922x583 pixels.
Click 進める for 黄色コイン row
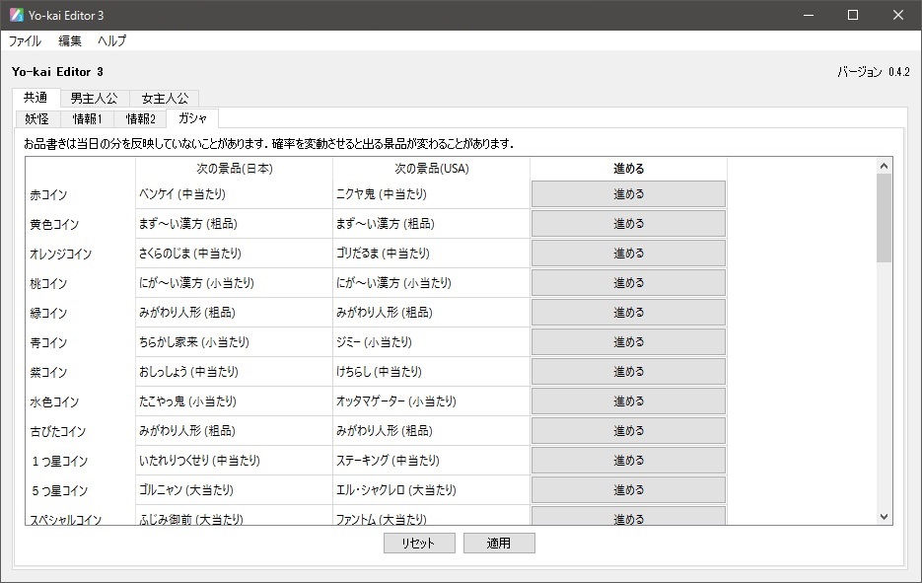tap(628, 224)
